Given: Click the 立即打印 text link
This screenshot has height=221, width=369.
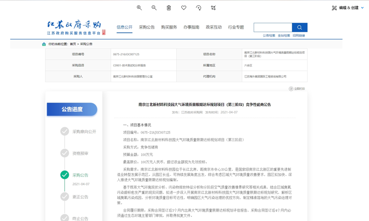Looking at the screenshot, I should pos(299,89).
